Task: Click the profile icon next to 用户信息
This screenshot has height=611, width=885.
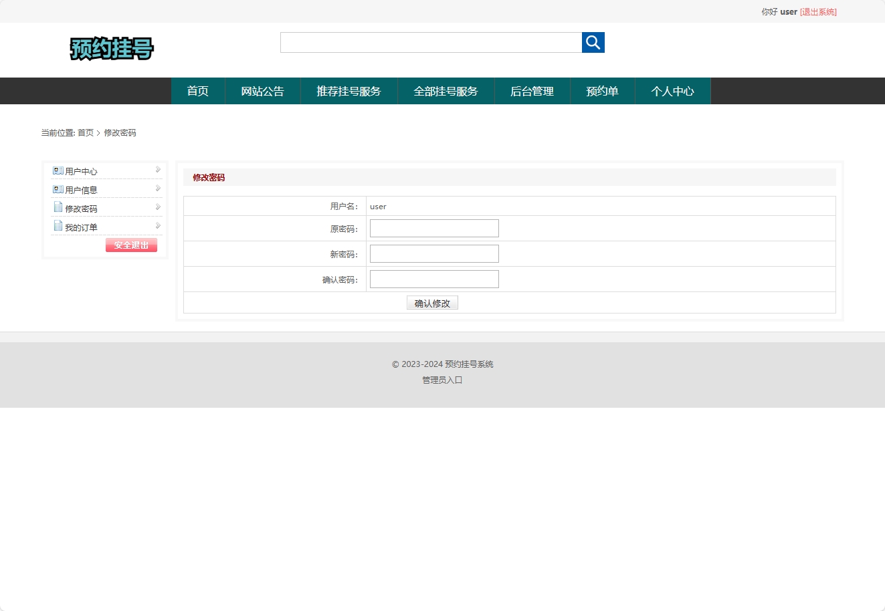Action: pos(58,189)
